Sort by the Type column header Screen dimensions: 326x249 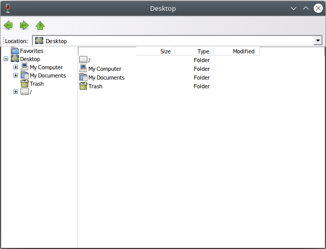(x=194, y=51)
